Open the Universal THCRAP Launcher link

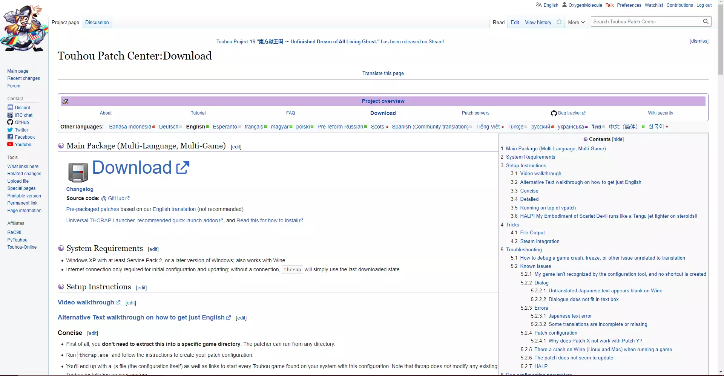[145, 221]
